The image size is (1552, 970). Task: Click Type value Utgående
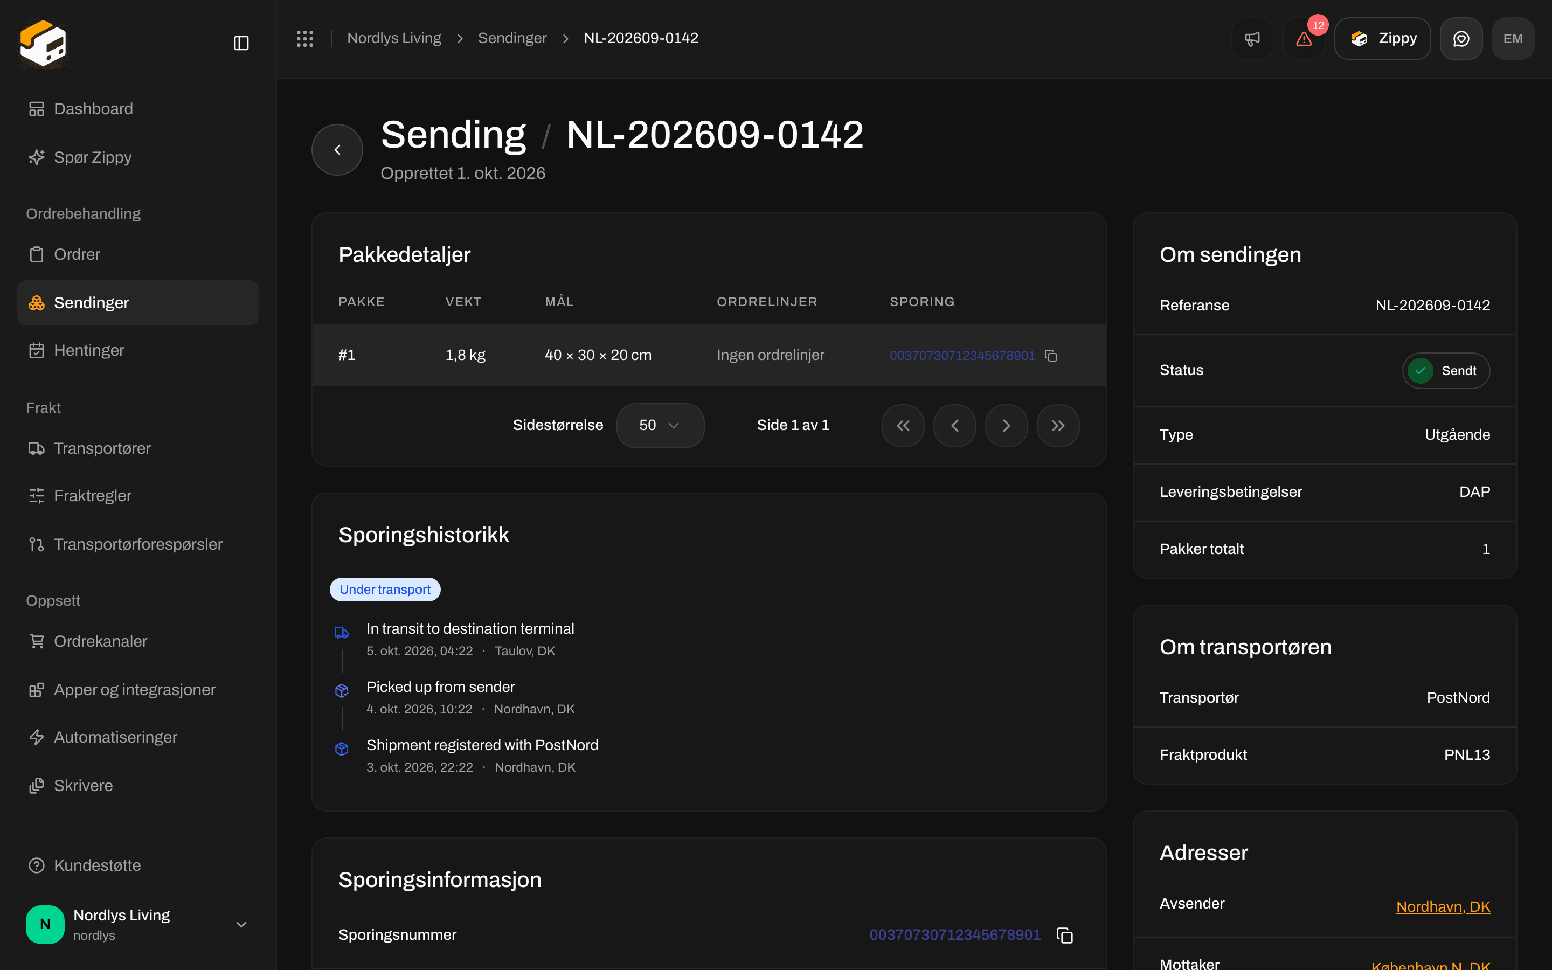(x=1457, y=435)
